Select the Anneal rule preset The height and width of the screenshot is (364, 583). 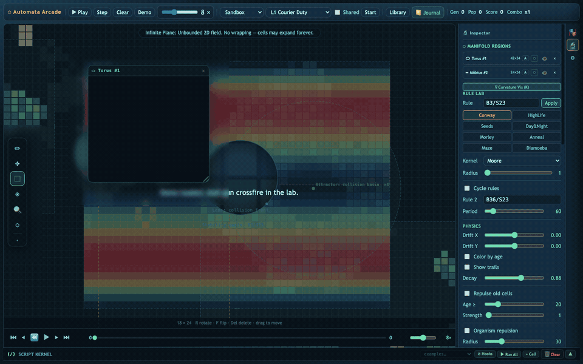point(536,137)
